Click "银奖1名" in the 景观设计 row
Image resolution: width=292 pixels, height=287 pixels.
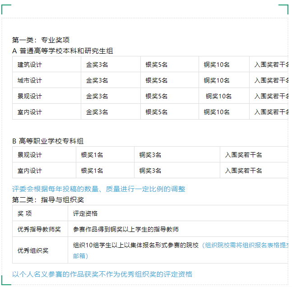[92, 155]
